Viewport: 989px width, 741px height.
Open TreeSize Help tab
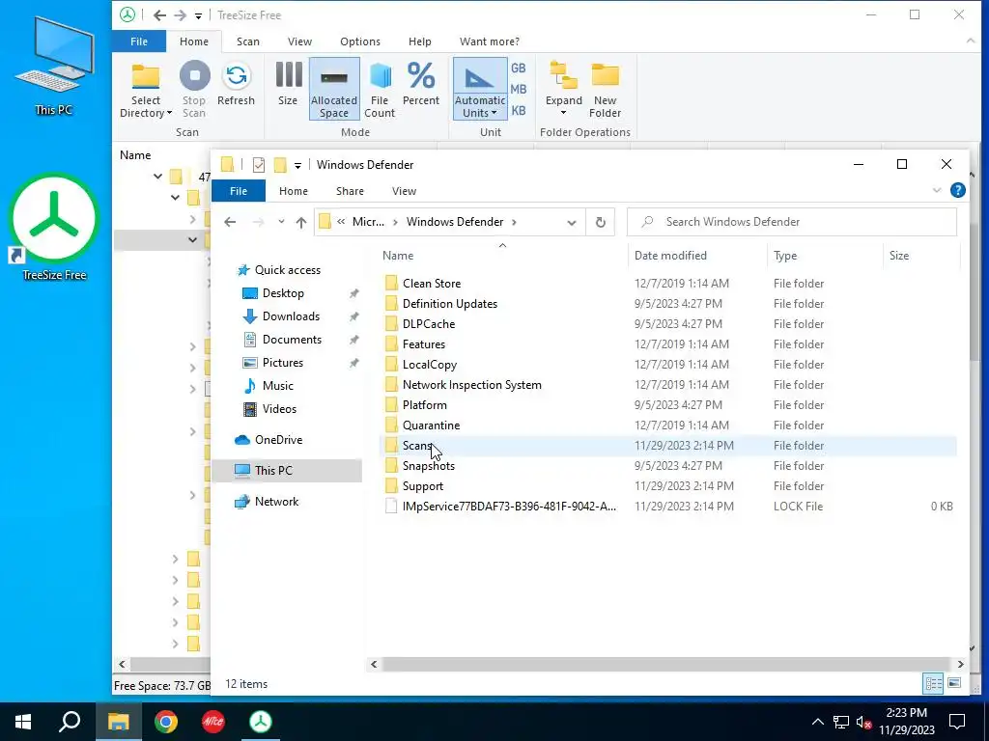click(x=419, y=41)
